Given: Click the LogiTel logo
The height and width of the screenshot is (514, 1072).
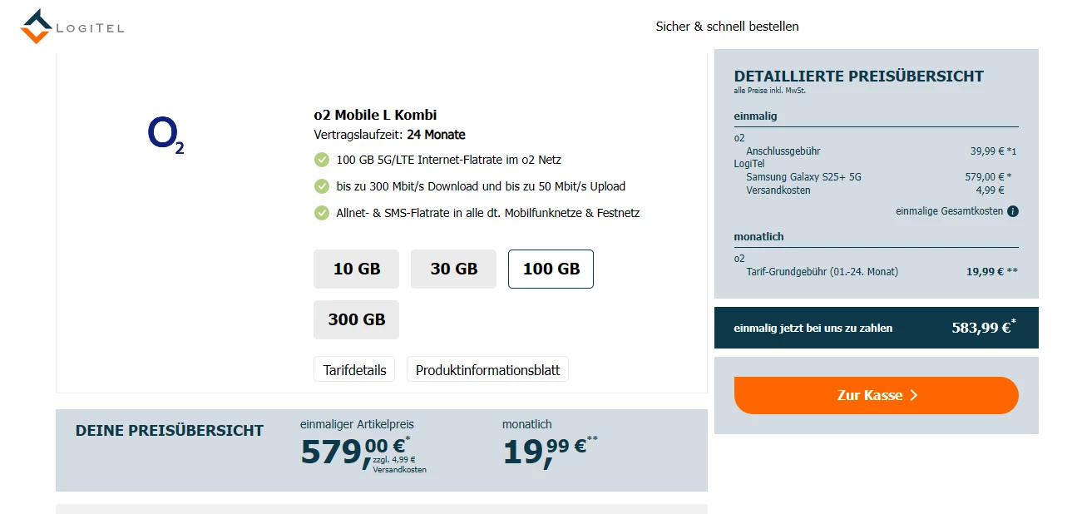Looking at the screenshot, I should [72, 27].
